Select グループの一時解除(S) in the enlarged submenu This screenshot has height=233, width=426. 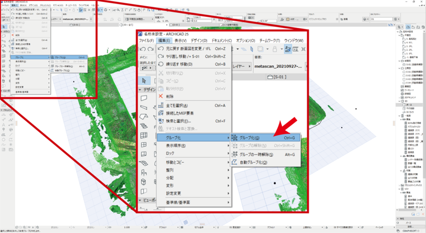[x=265, y=154]
